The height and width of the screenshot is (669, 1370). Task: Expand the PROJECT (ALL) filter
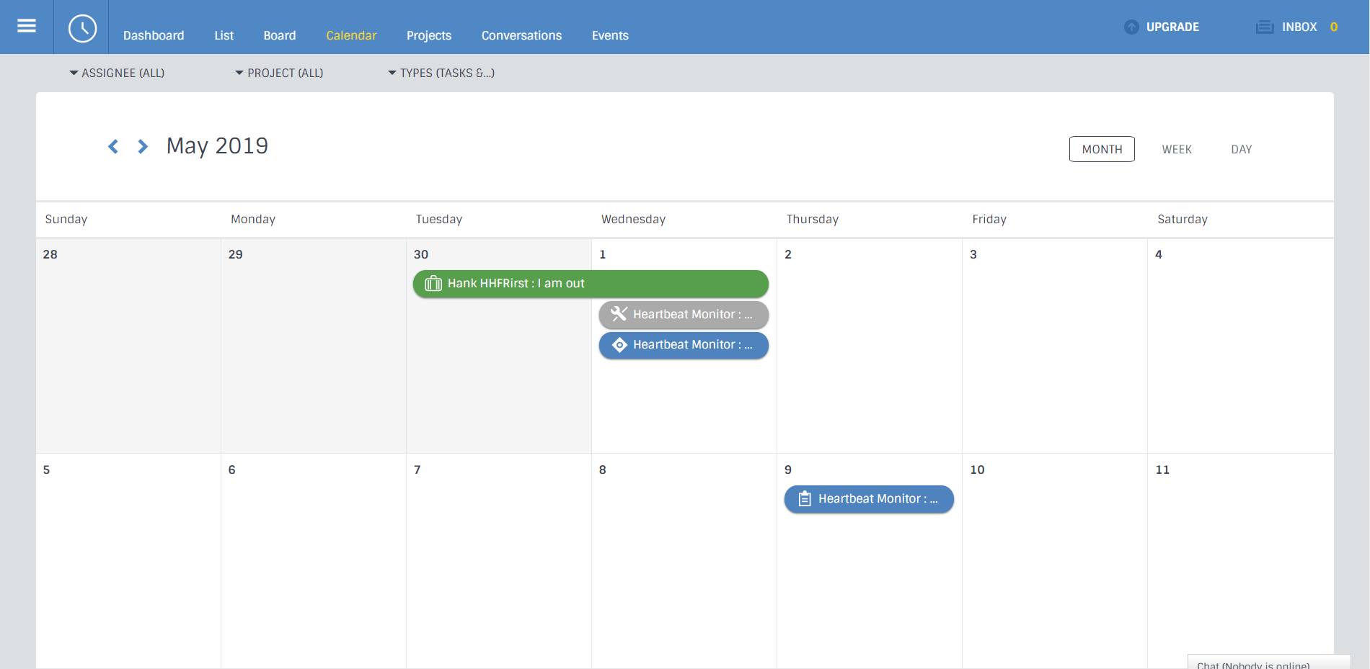279,73
